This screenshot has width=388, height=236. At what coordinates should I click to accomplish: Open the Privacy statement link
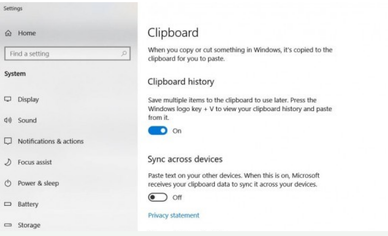(x=173, y=215)
